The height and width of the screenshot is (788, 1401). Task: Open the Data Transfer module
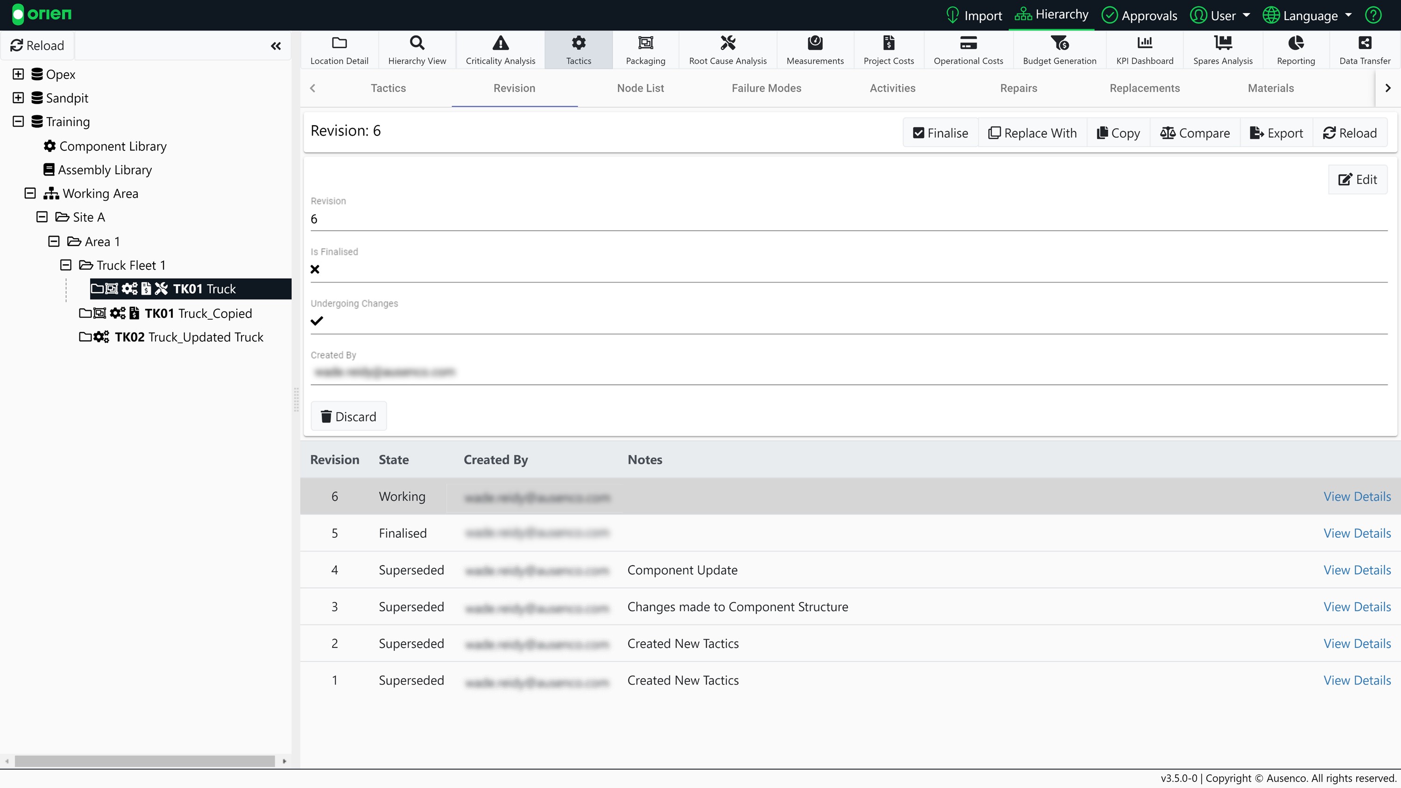(x=1364, y=50)
